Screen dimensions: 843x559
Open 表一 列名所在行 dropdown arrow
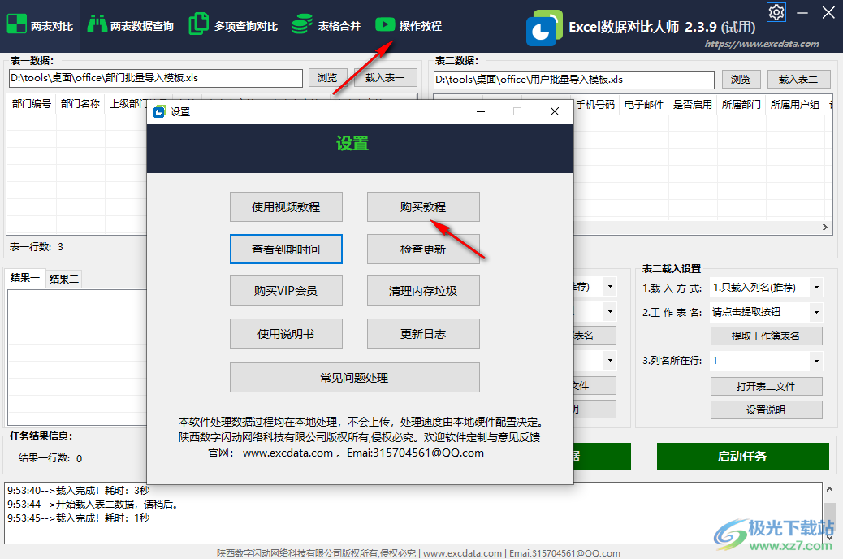click(610, 360)
